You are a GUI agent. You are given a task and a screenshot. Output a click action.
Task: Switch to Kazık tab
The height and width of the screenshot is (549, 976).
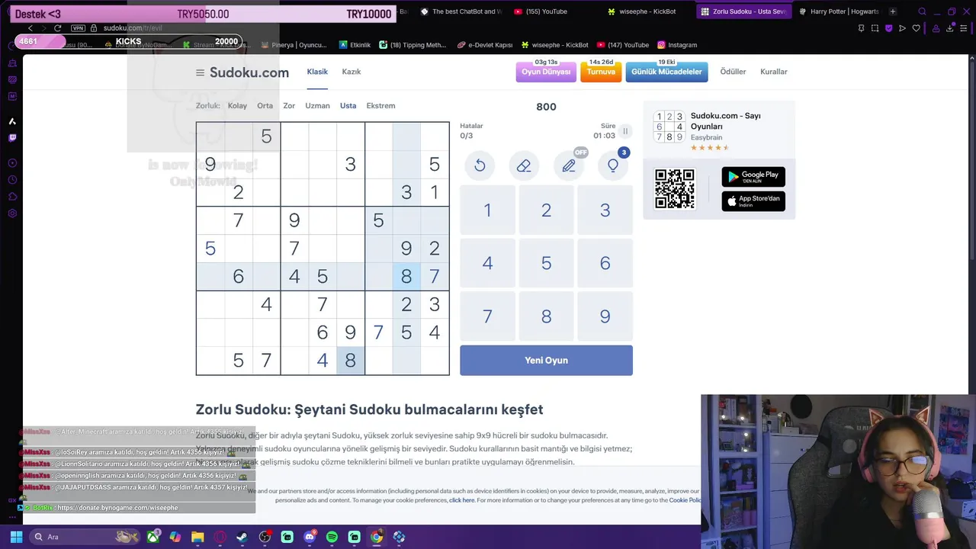point(352,72)
